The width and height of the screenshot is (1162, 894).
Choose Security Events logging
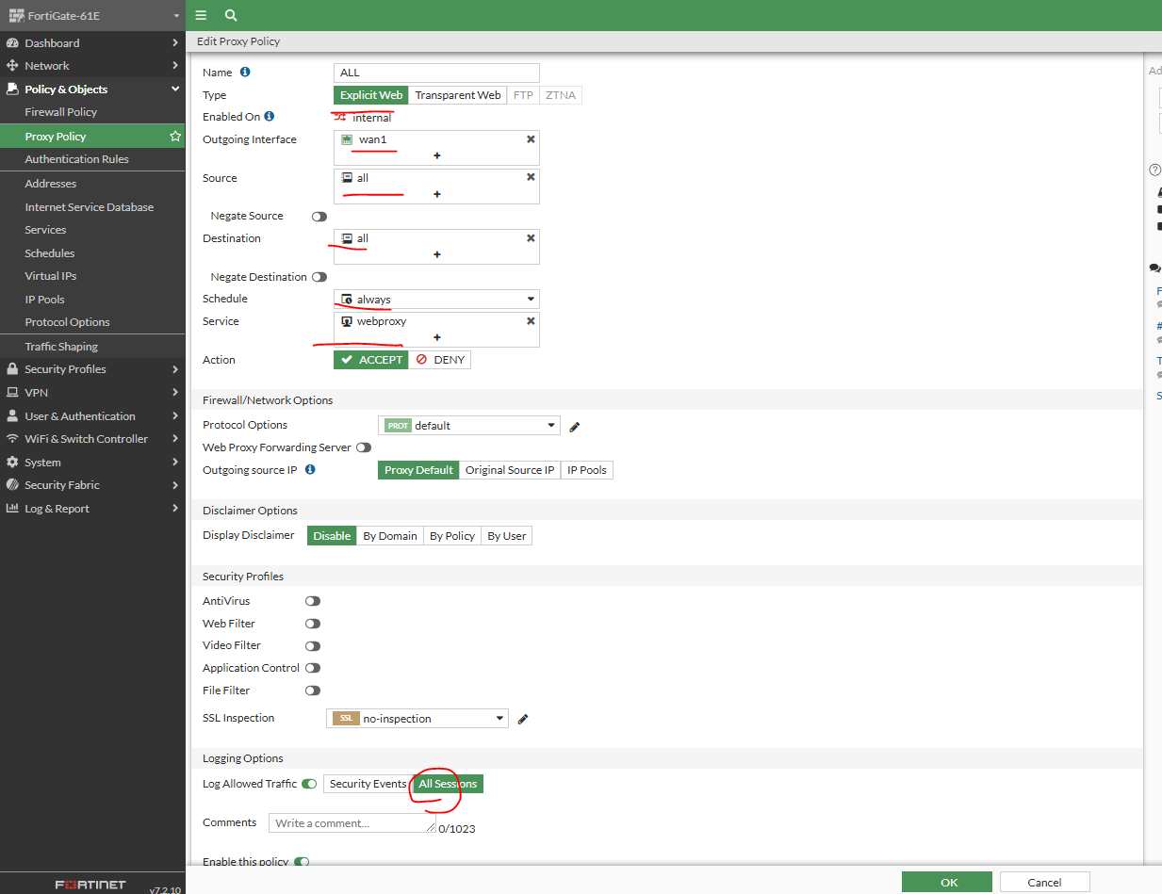pos(368,784)
